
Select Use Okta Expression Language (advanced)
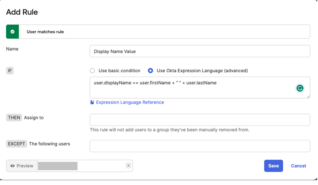pyautogui.click(x=151, y=71)
